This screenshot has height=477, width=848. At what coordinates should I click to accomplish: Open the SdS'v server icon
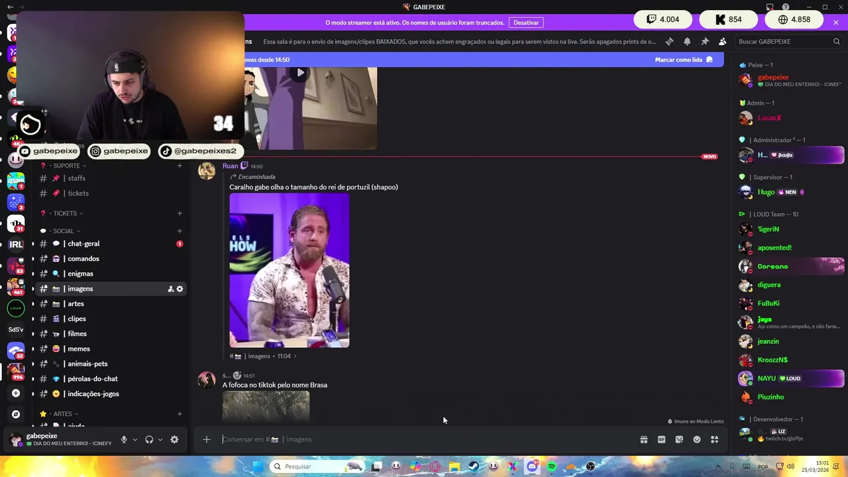[x=16, y=329]
